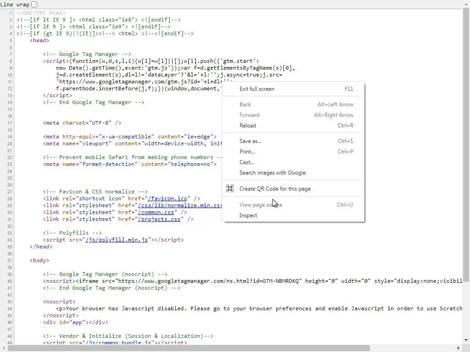Viewport: 470px width, 352px height.
Task: Enable the Line wrap checkbox
Action: click(x=34, y=4)
